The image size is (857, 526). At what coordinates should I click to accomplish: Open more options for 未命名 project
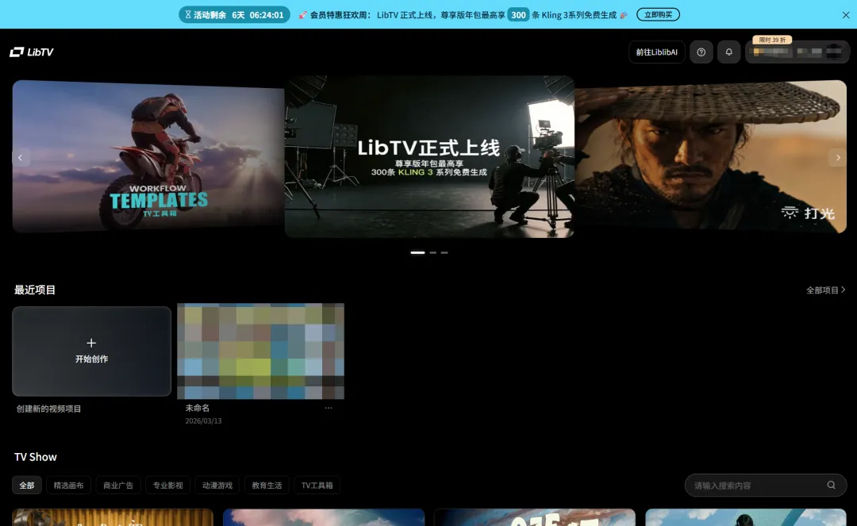click(329, 408)
